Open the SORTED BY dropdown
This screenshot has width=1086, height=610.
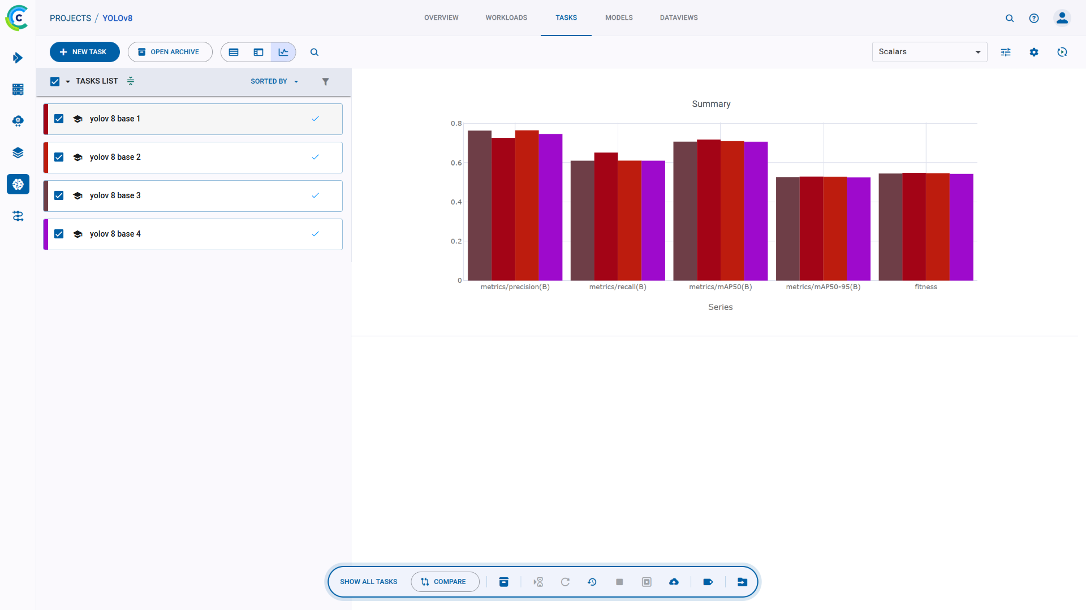[x=274, y=81]
